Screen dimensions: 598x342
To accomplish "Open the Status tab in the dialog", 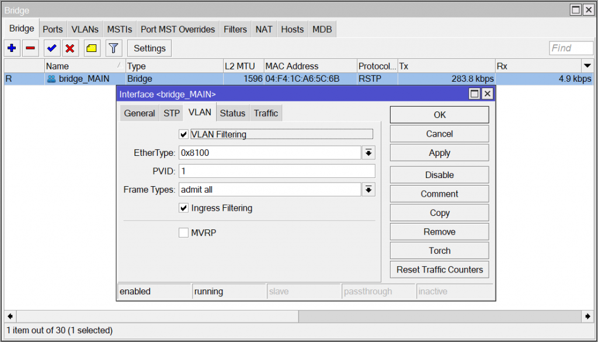I will tap(232, 113).
